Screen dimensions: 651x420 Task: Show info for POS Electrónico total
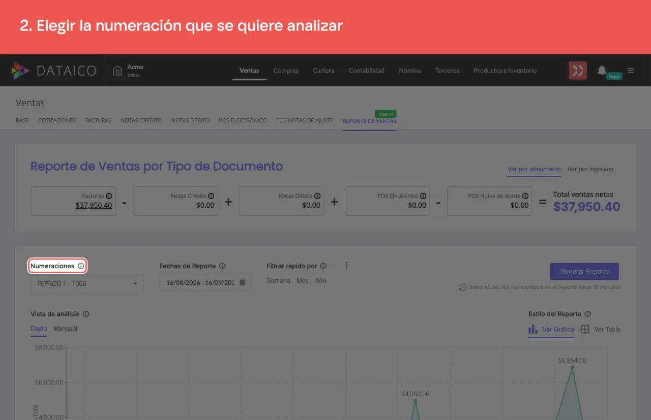point(423,196)
